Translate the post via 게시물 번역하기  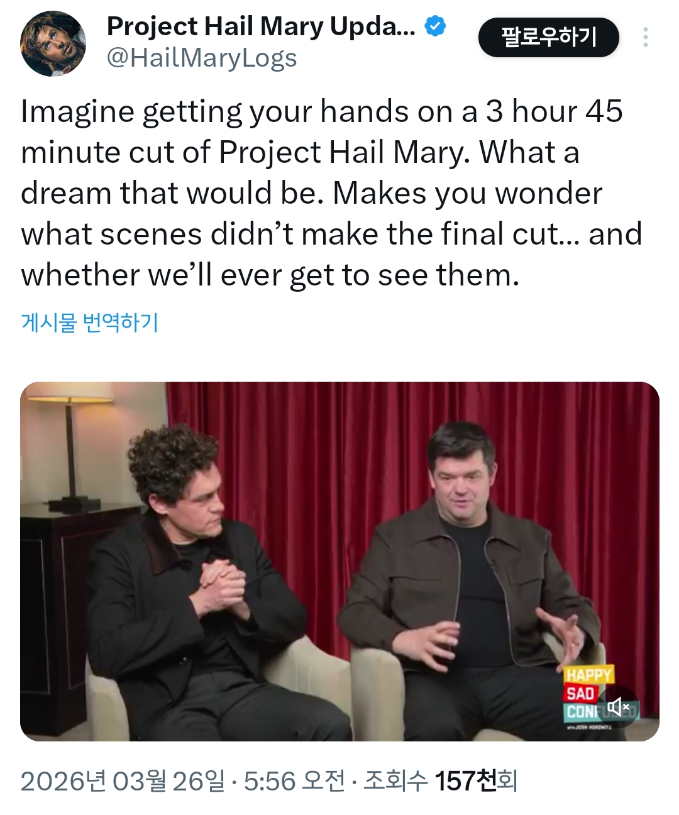[x=90, y=323]
